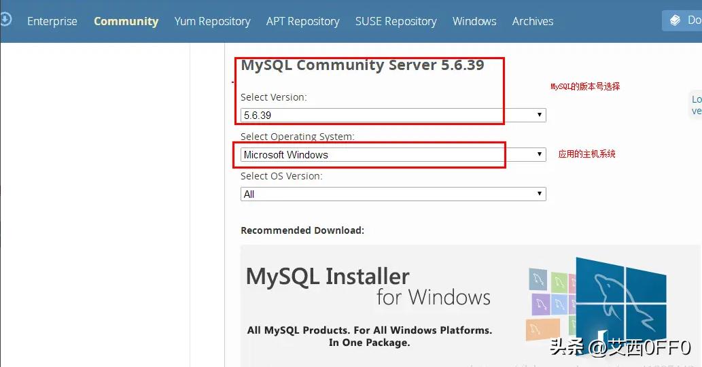Click the 'All MySQL Products' banner text

pyautogui.click(x=370, y=336)
